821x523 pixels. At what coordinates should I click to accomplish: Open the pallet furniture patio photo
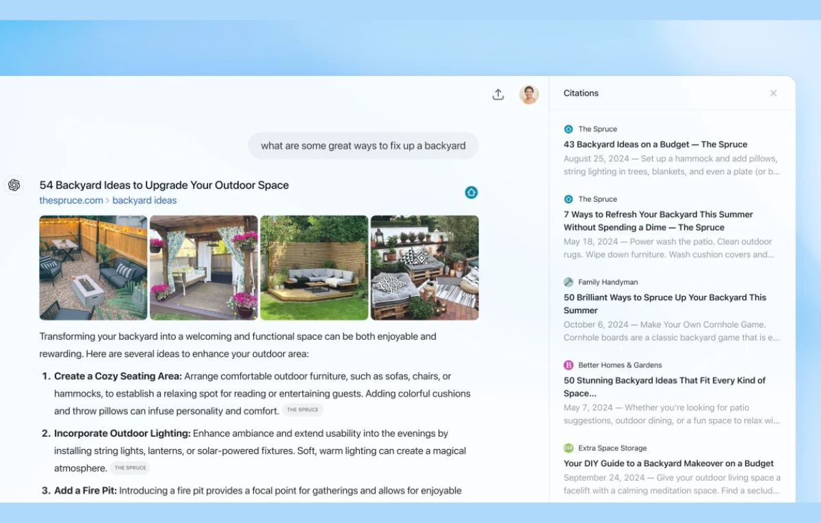pos(424,268)
